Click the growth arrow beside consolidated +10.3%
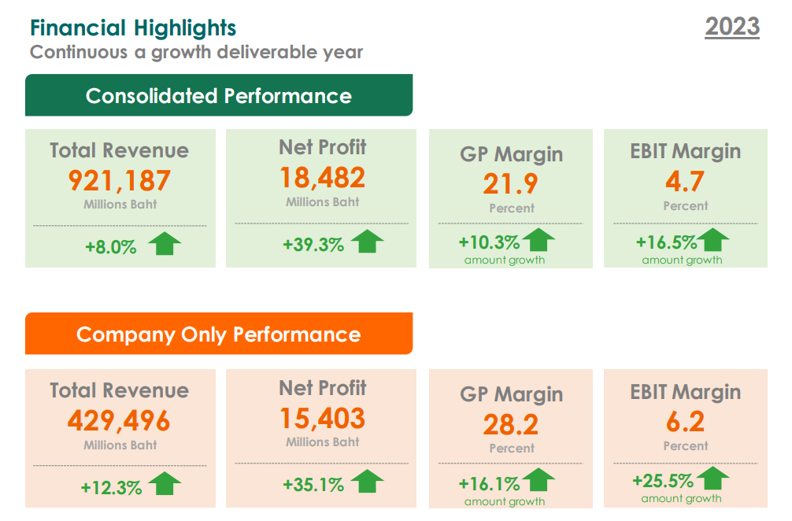Image resolution: width=792 pixels, height=521 pixels. [538, 240]
